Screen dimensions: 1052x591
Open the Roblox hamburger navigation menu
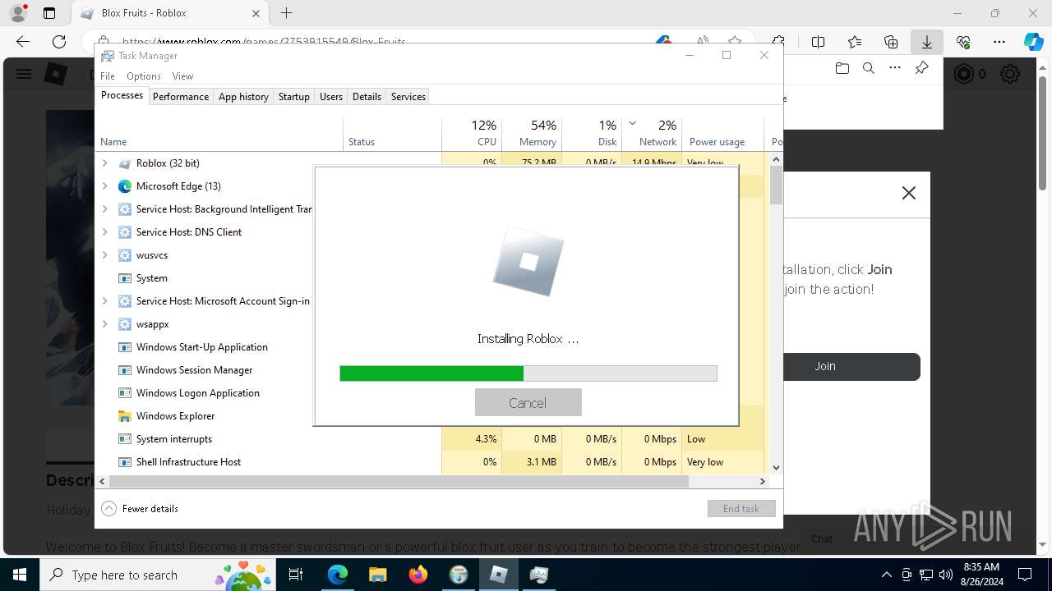(24, 75)
